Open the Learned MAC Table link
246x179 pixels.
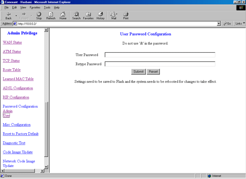click(18, 79)
